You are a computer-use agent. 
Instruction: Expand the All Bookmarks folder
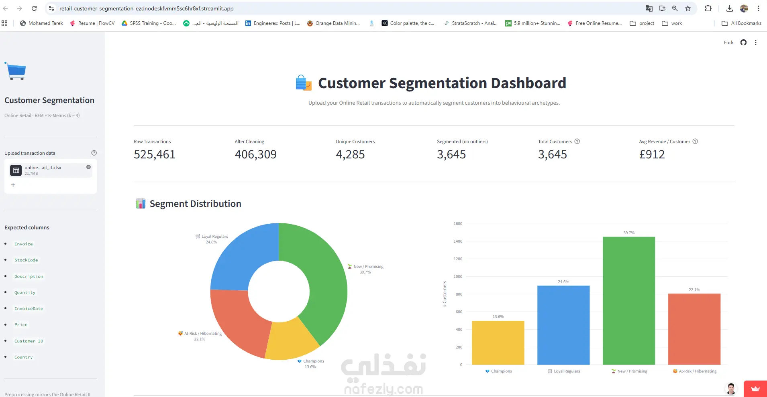click(741, 23)
